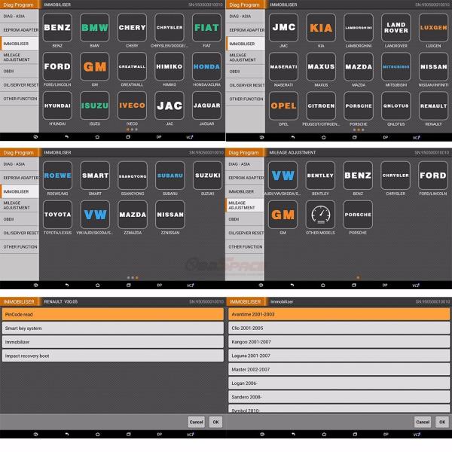Select Immobilizer in the RENAULT V30.05 list
Viewport: 452px width, 452px height.
113,342
